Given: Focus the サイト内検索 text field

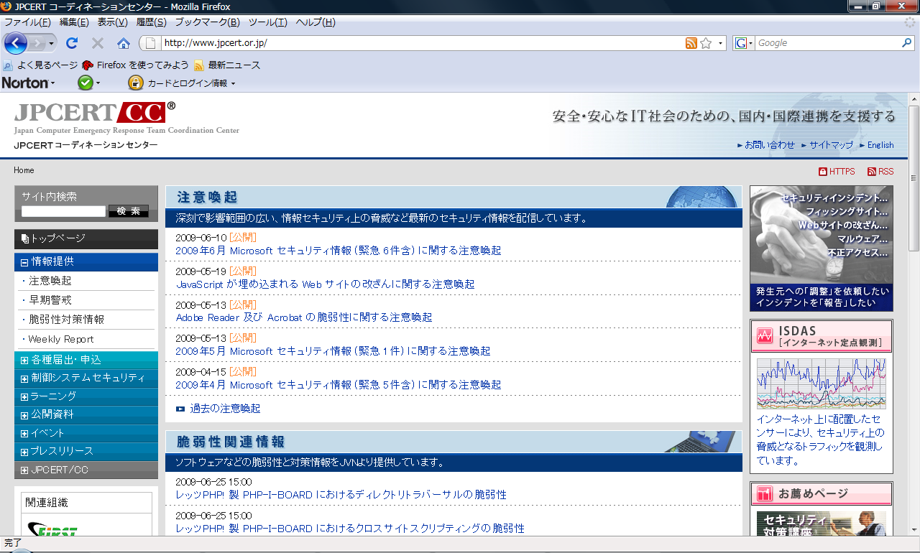Looking at the screenshot, I should [x=63, y=211].
